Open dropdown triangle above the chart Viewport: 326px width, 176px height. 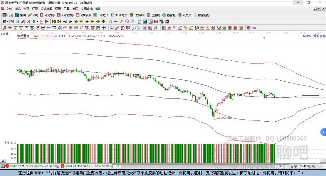(x=264, y=38)
